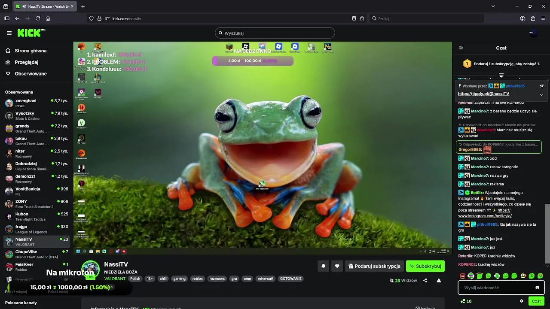Open channel points balance showing 10
Screen dimensions: 550x309
pos(466,301)
